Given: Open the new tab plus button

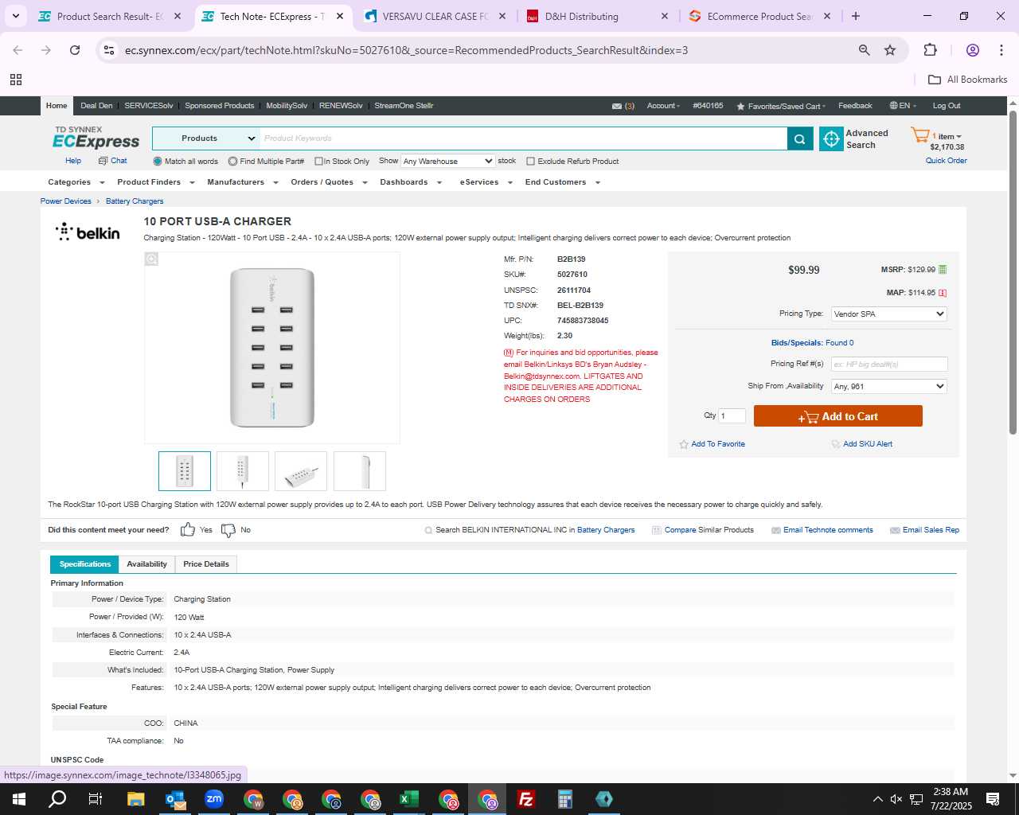Looking at the screenshot, I should (x=856, y=16).
